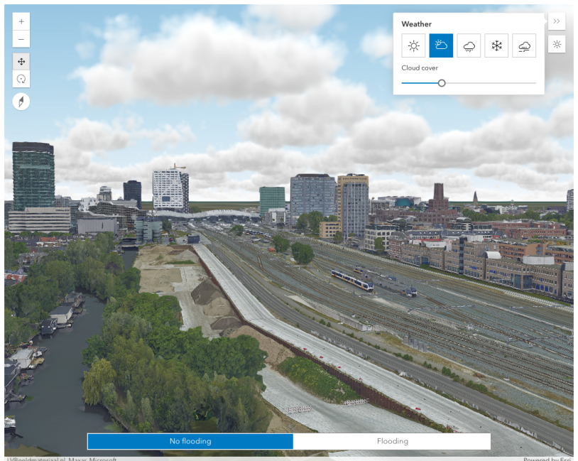Toggle the weather widget sun button

(557, 44)
